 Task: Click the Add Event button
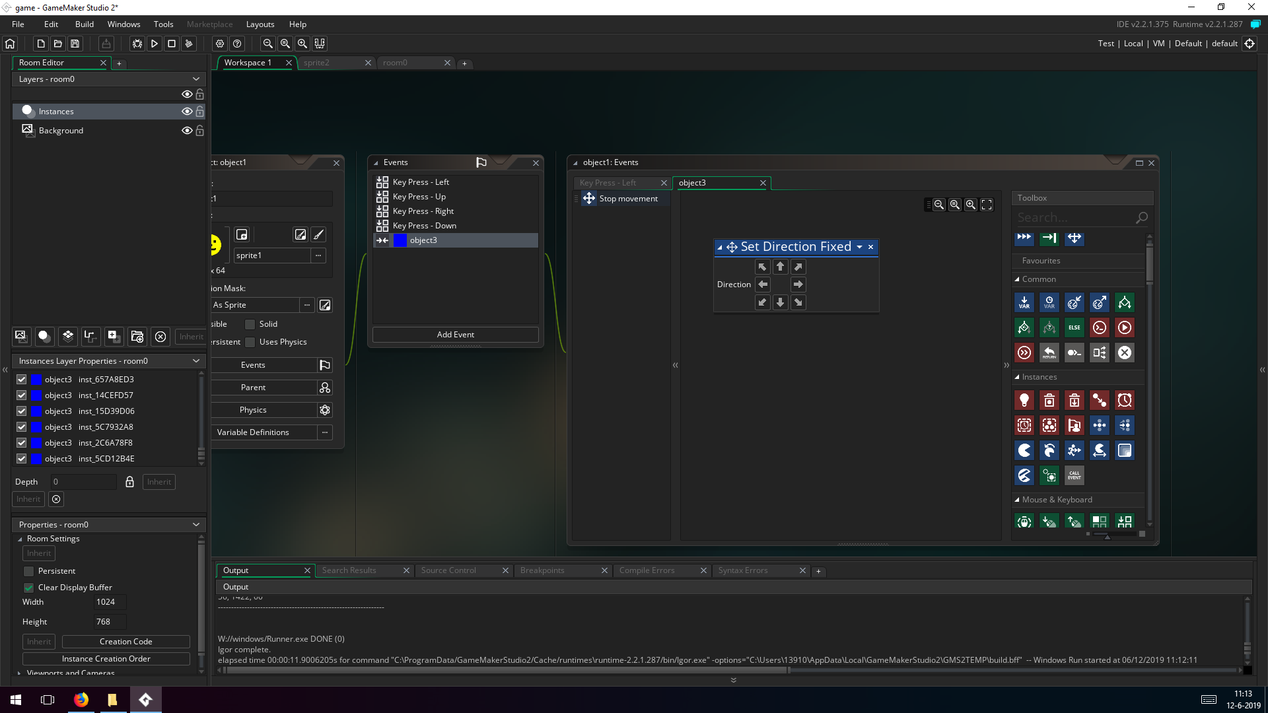[x=455, y=335]
